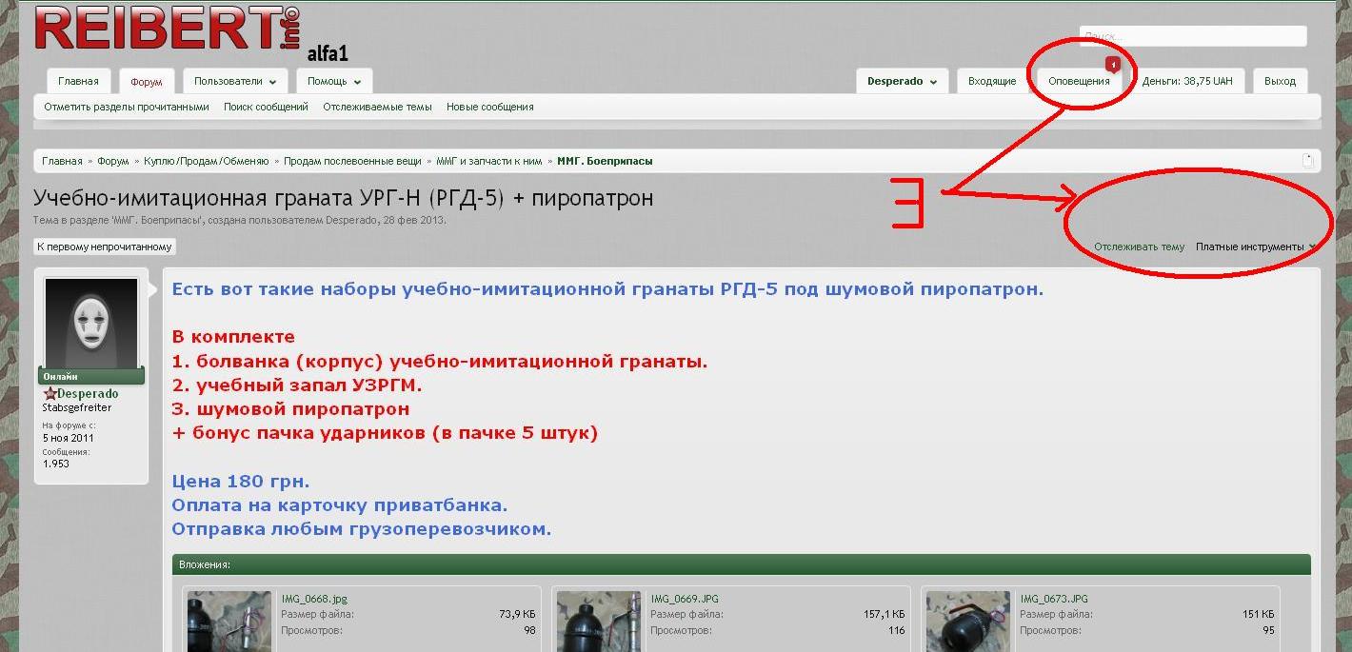Click the thread date 28 фев 2013
This screenshot has width=1352, height=652.
coord(413,220)
